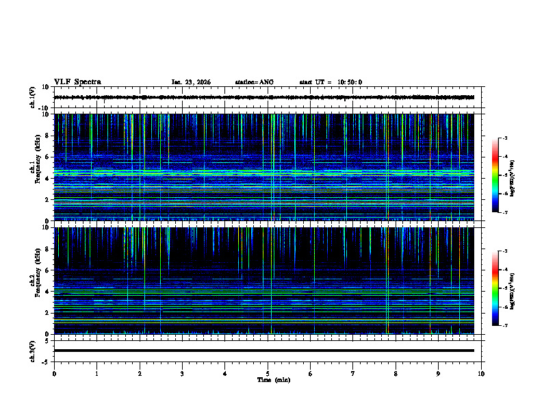
Task: Click the ch.3 flat black trace
Action: [264, 351]
